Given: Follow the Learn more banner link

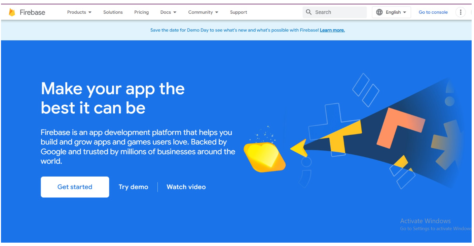Looking at the screenshot, I should click(x=332, y=30).
